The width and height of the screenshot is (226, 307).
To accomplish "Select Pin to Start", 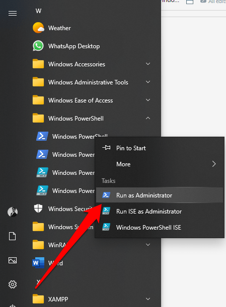I will 160,148.
